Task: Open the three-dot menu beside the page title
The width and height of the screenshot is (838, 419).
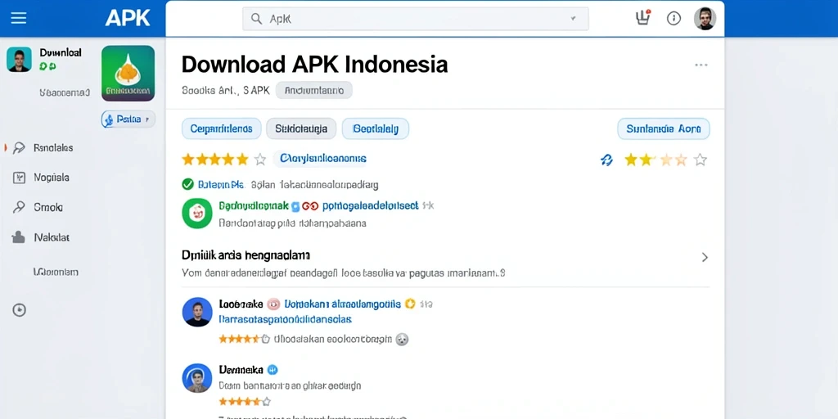Action: [x=701, y=65]
